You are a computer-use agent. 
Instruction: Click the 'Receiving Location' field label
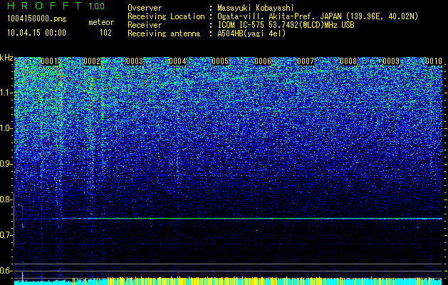point(166,16)
